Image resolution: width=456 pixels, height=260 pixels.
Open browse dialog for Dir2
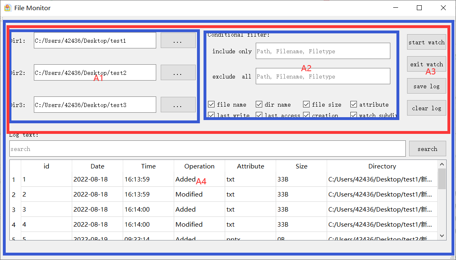(178, 72)
